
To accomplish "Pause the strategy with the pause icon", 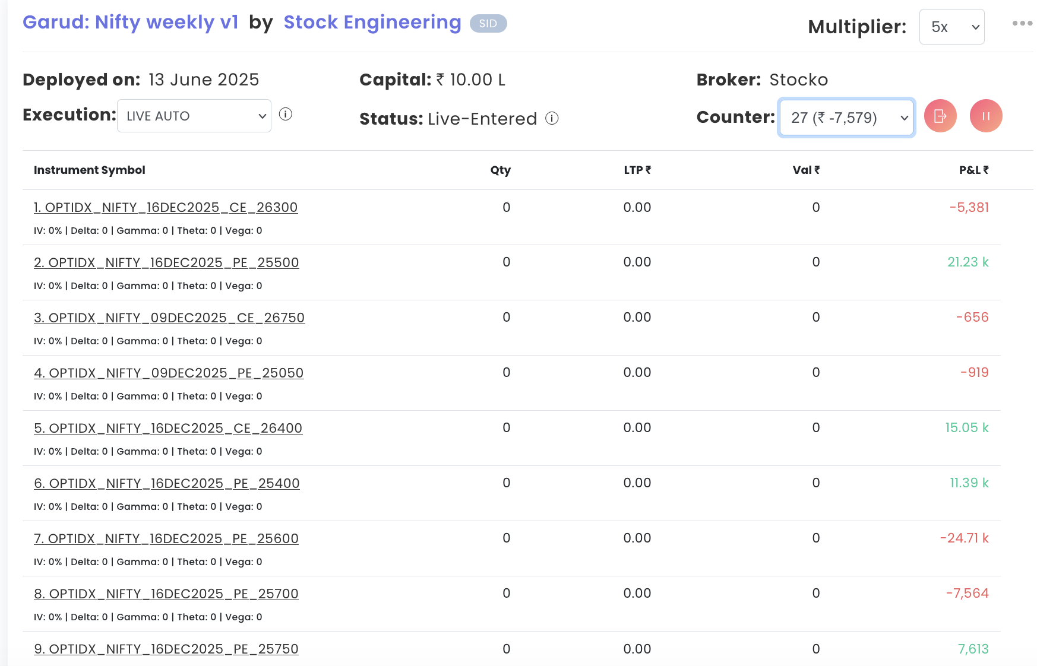I will (985, 116).
